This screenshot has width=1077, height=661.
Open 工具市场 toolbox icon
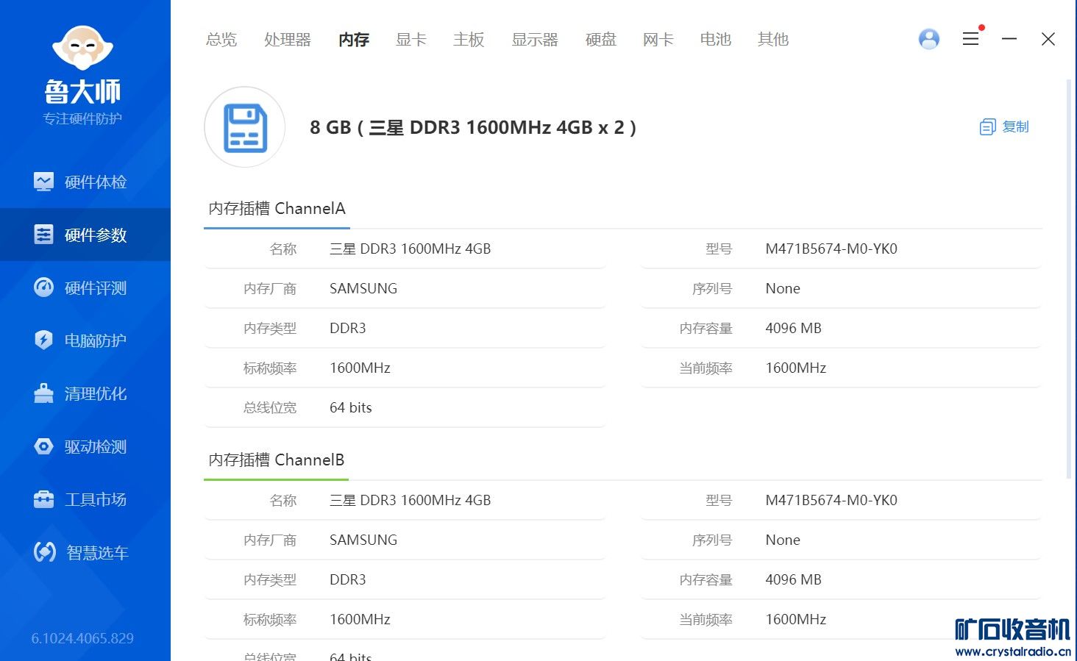(x=43, y=499)
